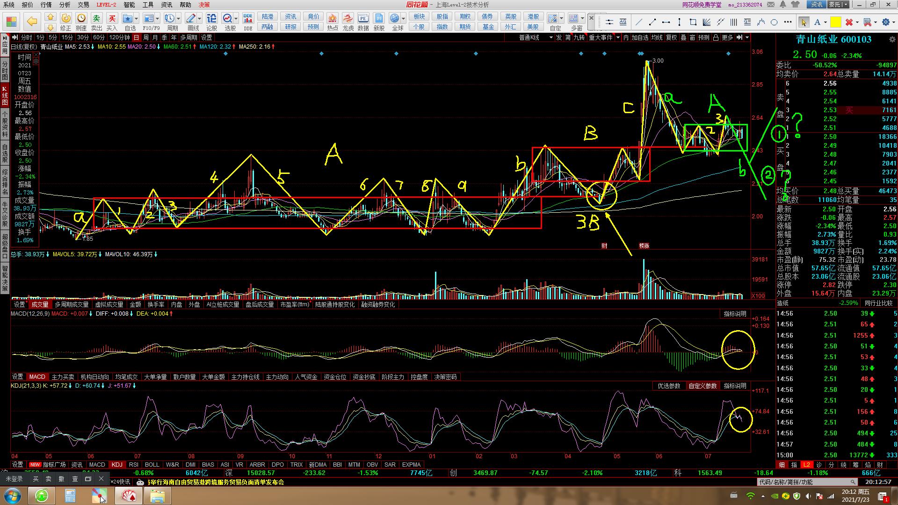Click the 自定义参数 button

(x=702, y=386)
